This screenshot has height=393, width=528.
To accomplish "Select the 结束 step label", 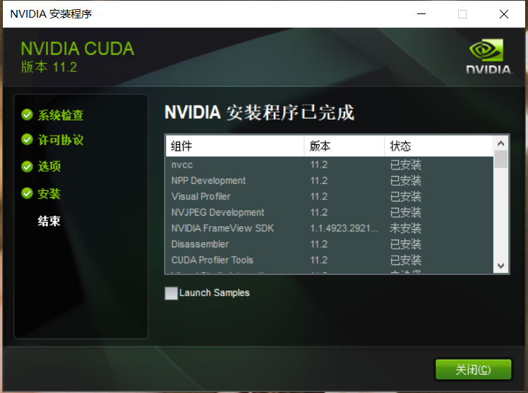I will coord(49,221).
